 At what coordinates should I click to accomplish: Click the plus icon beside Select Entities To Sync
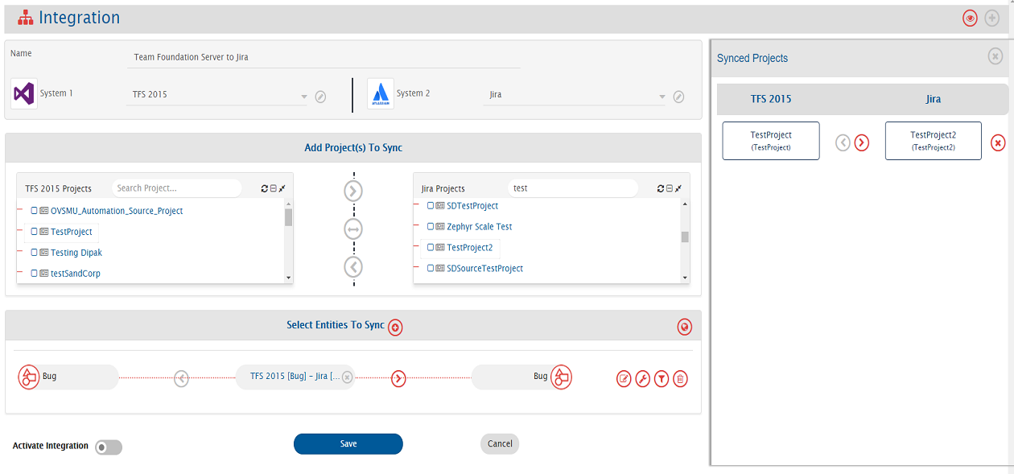coord(395,327)
